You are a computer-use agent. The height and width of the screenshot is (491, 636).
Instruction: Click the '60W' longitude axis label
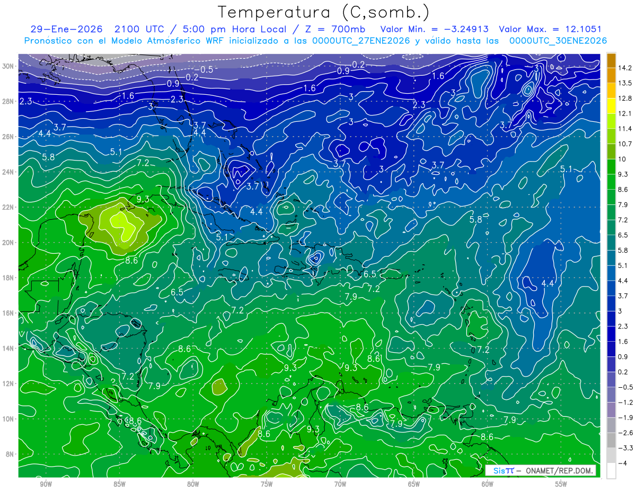[x=488, y=484]
